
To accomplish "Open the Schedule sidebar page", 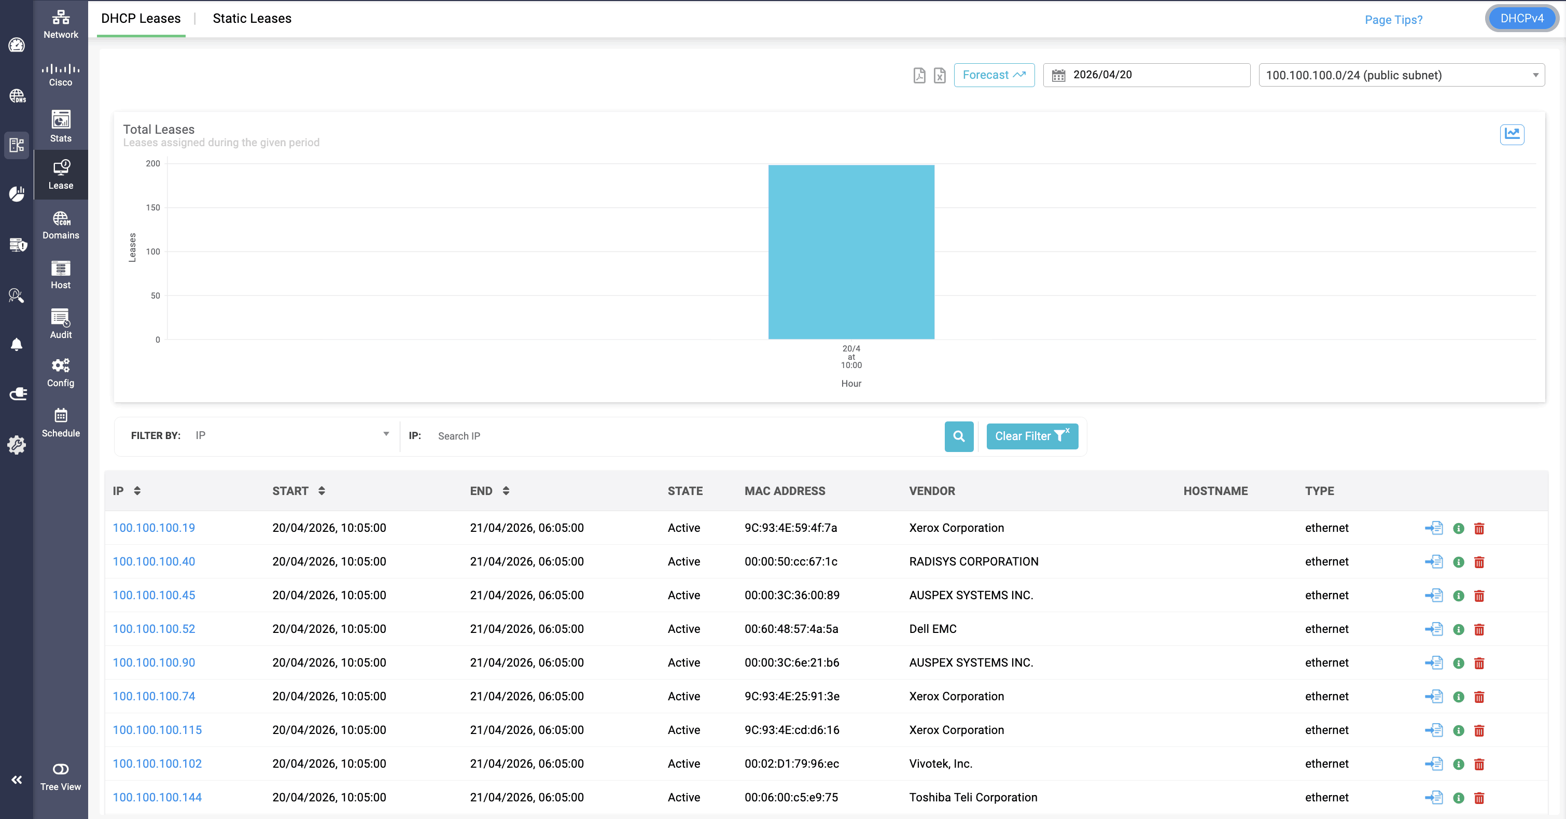I will 60,423.
